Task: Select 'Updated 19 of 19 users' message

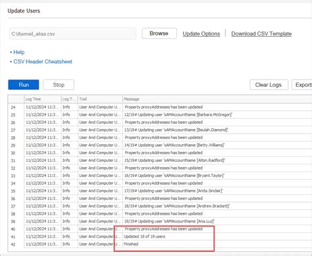Action: point(144,236)
